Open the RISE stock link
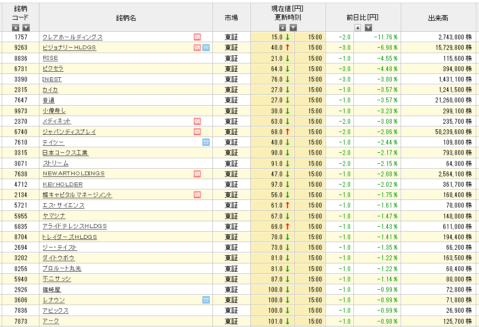Screen dimensions: 479x327 (x=50, y=58)
